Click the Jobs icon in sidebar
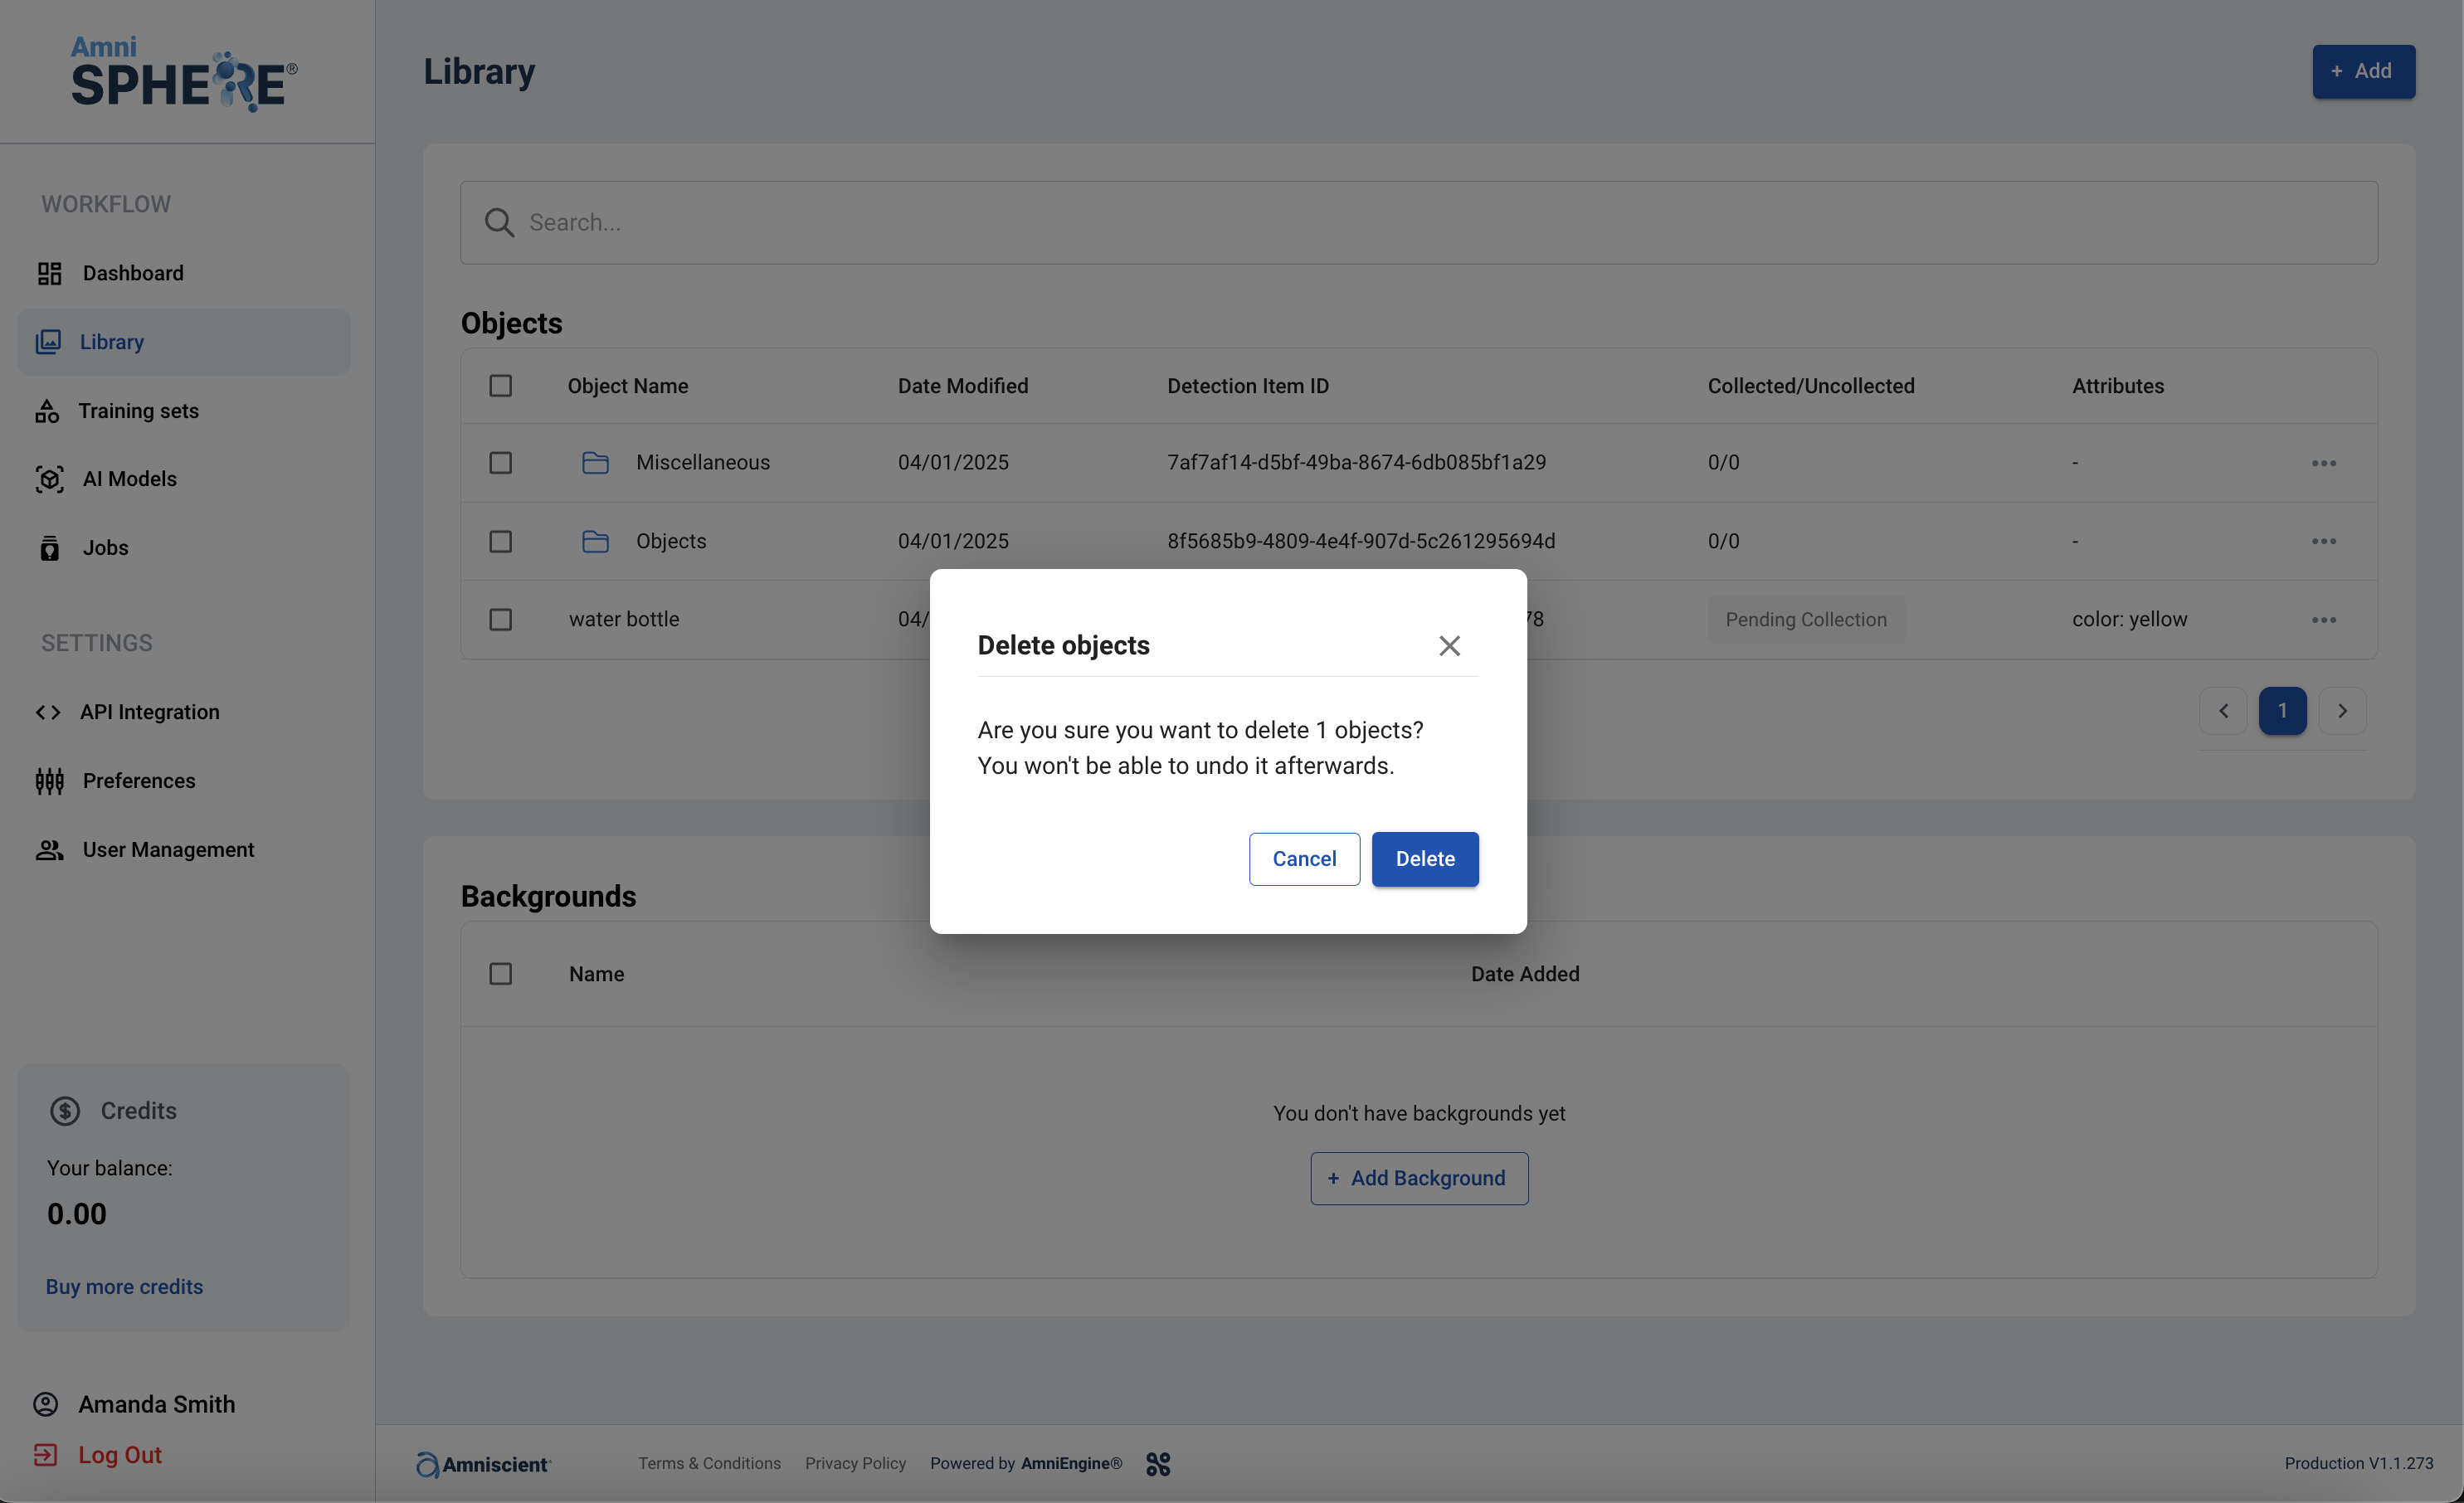The image size is (2464, 1503). (49, 548)
